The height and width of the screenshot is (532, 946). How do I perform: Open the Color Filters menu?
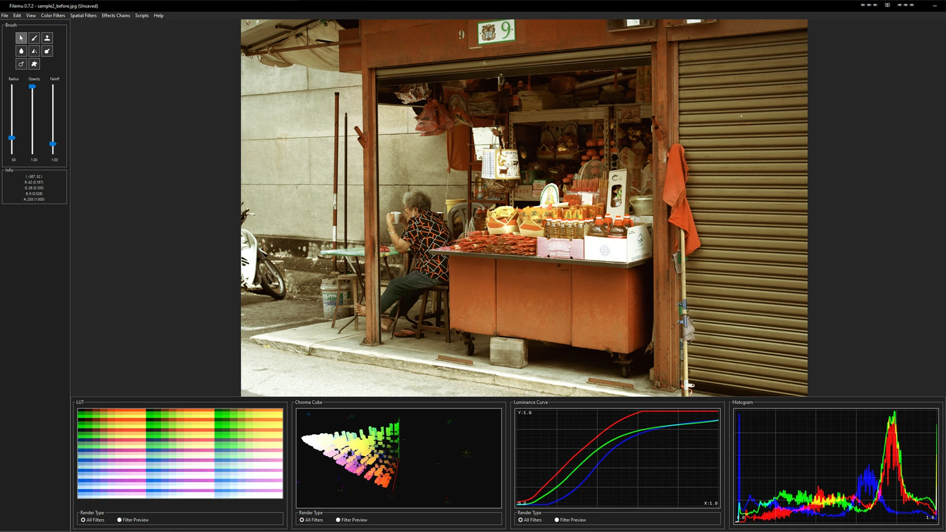53,16
